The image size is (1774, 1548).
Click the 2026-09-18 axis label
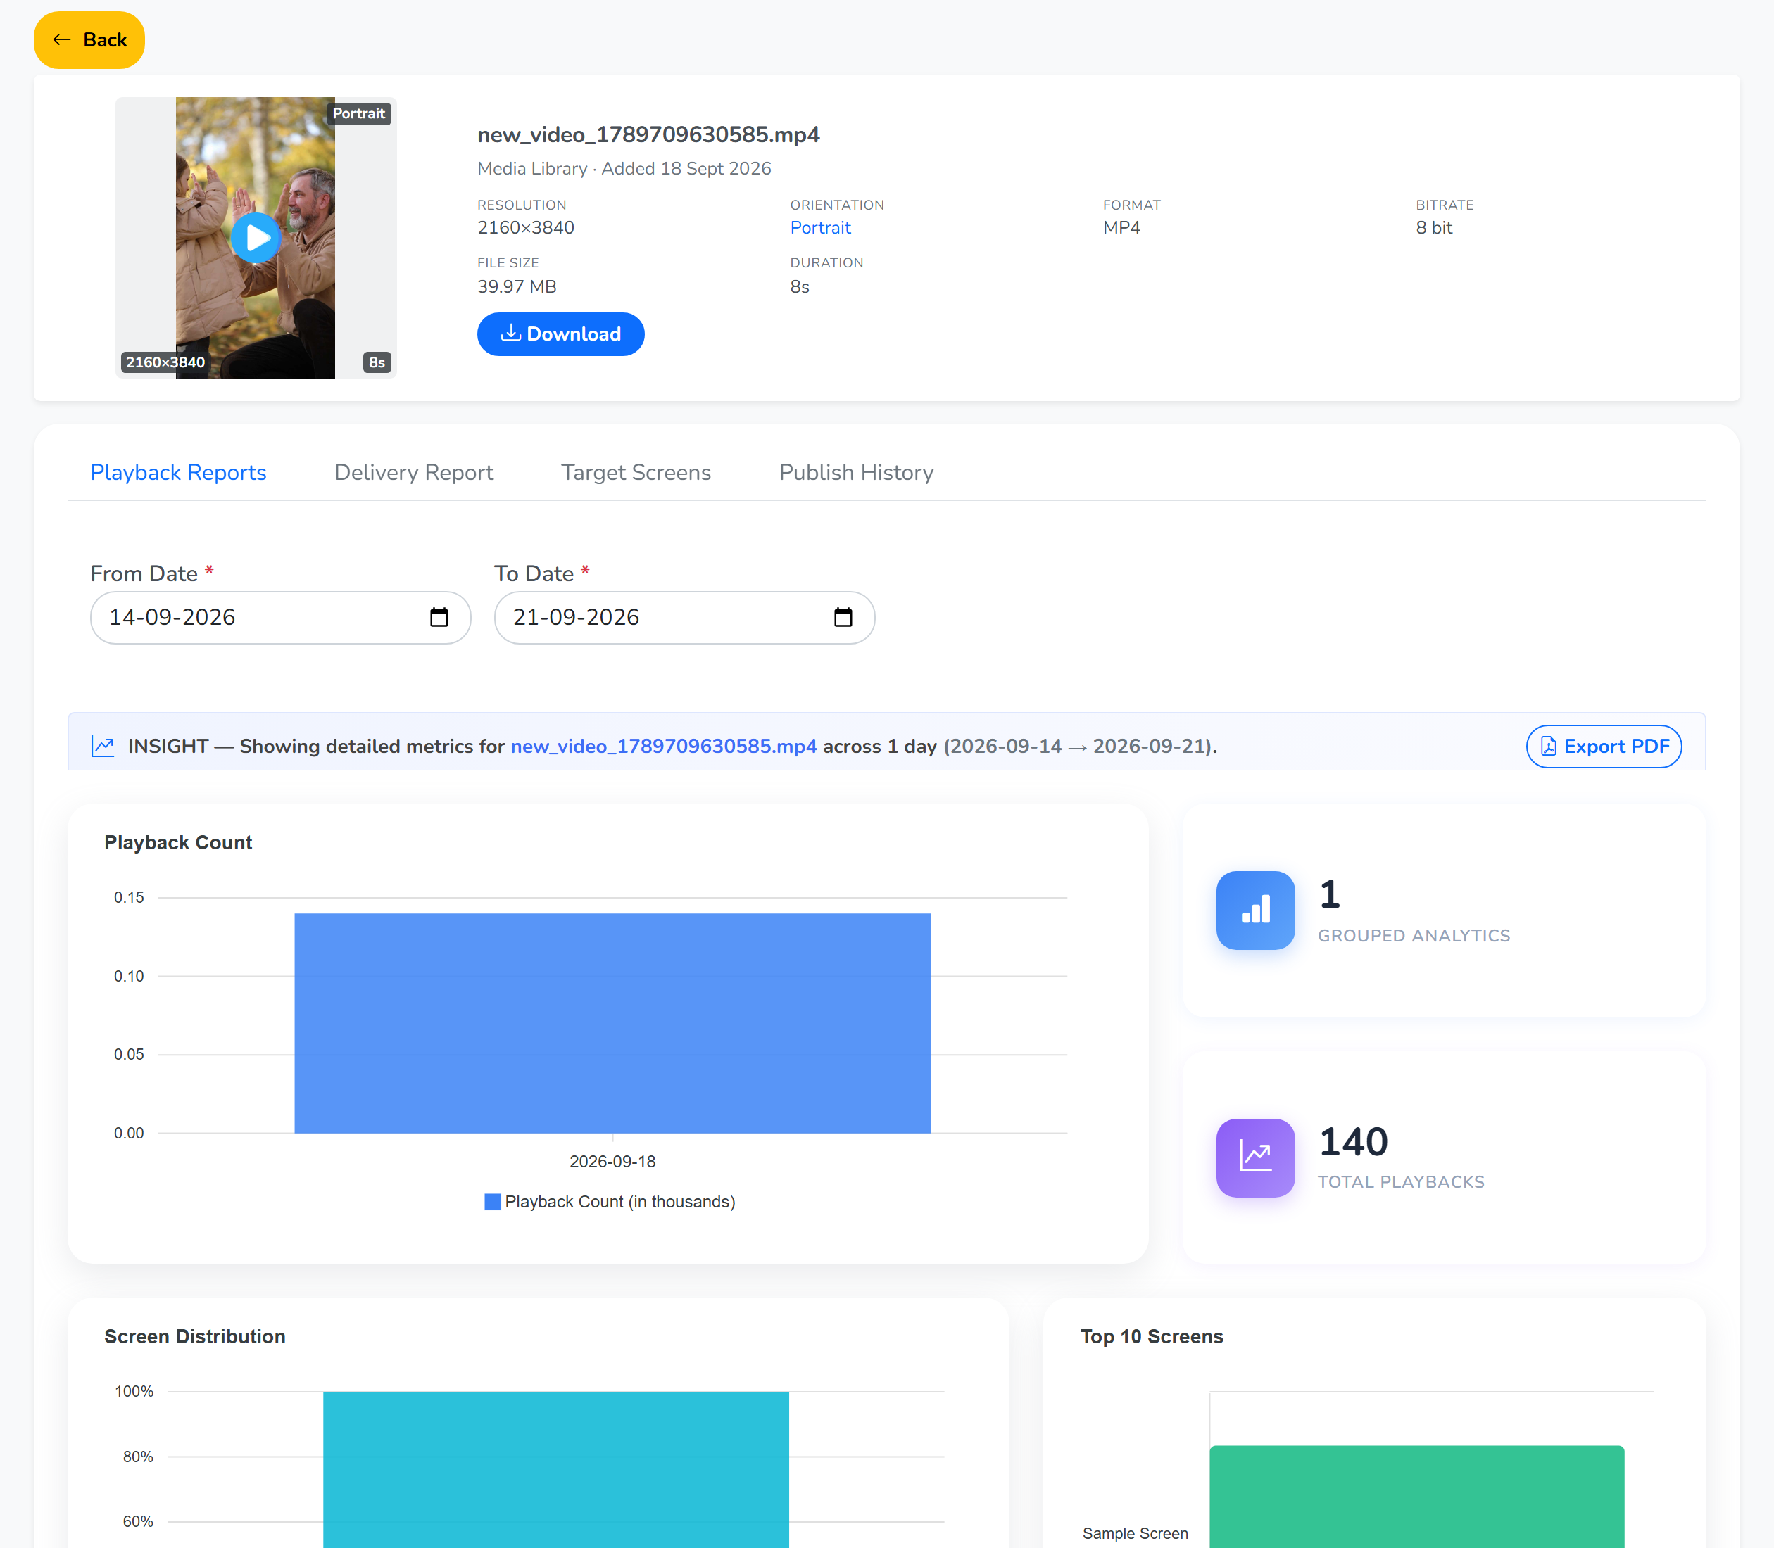(612, 1161)
